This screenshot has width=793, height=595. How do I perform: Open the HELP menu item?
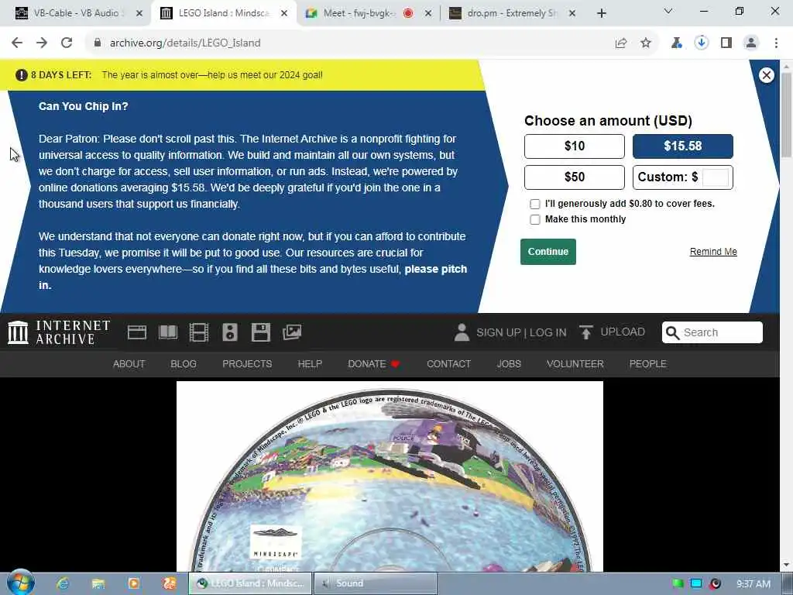point(310,364)
